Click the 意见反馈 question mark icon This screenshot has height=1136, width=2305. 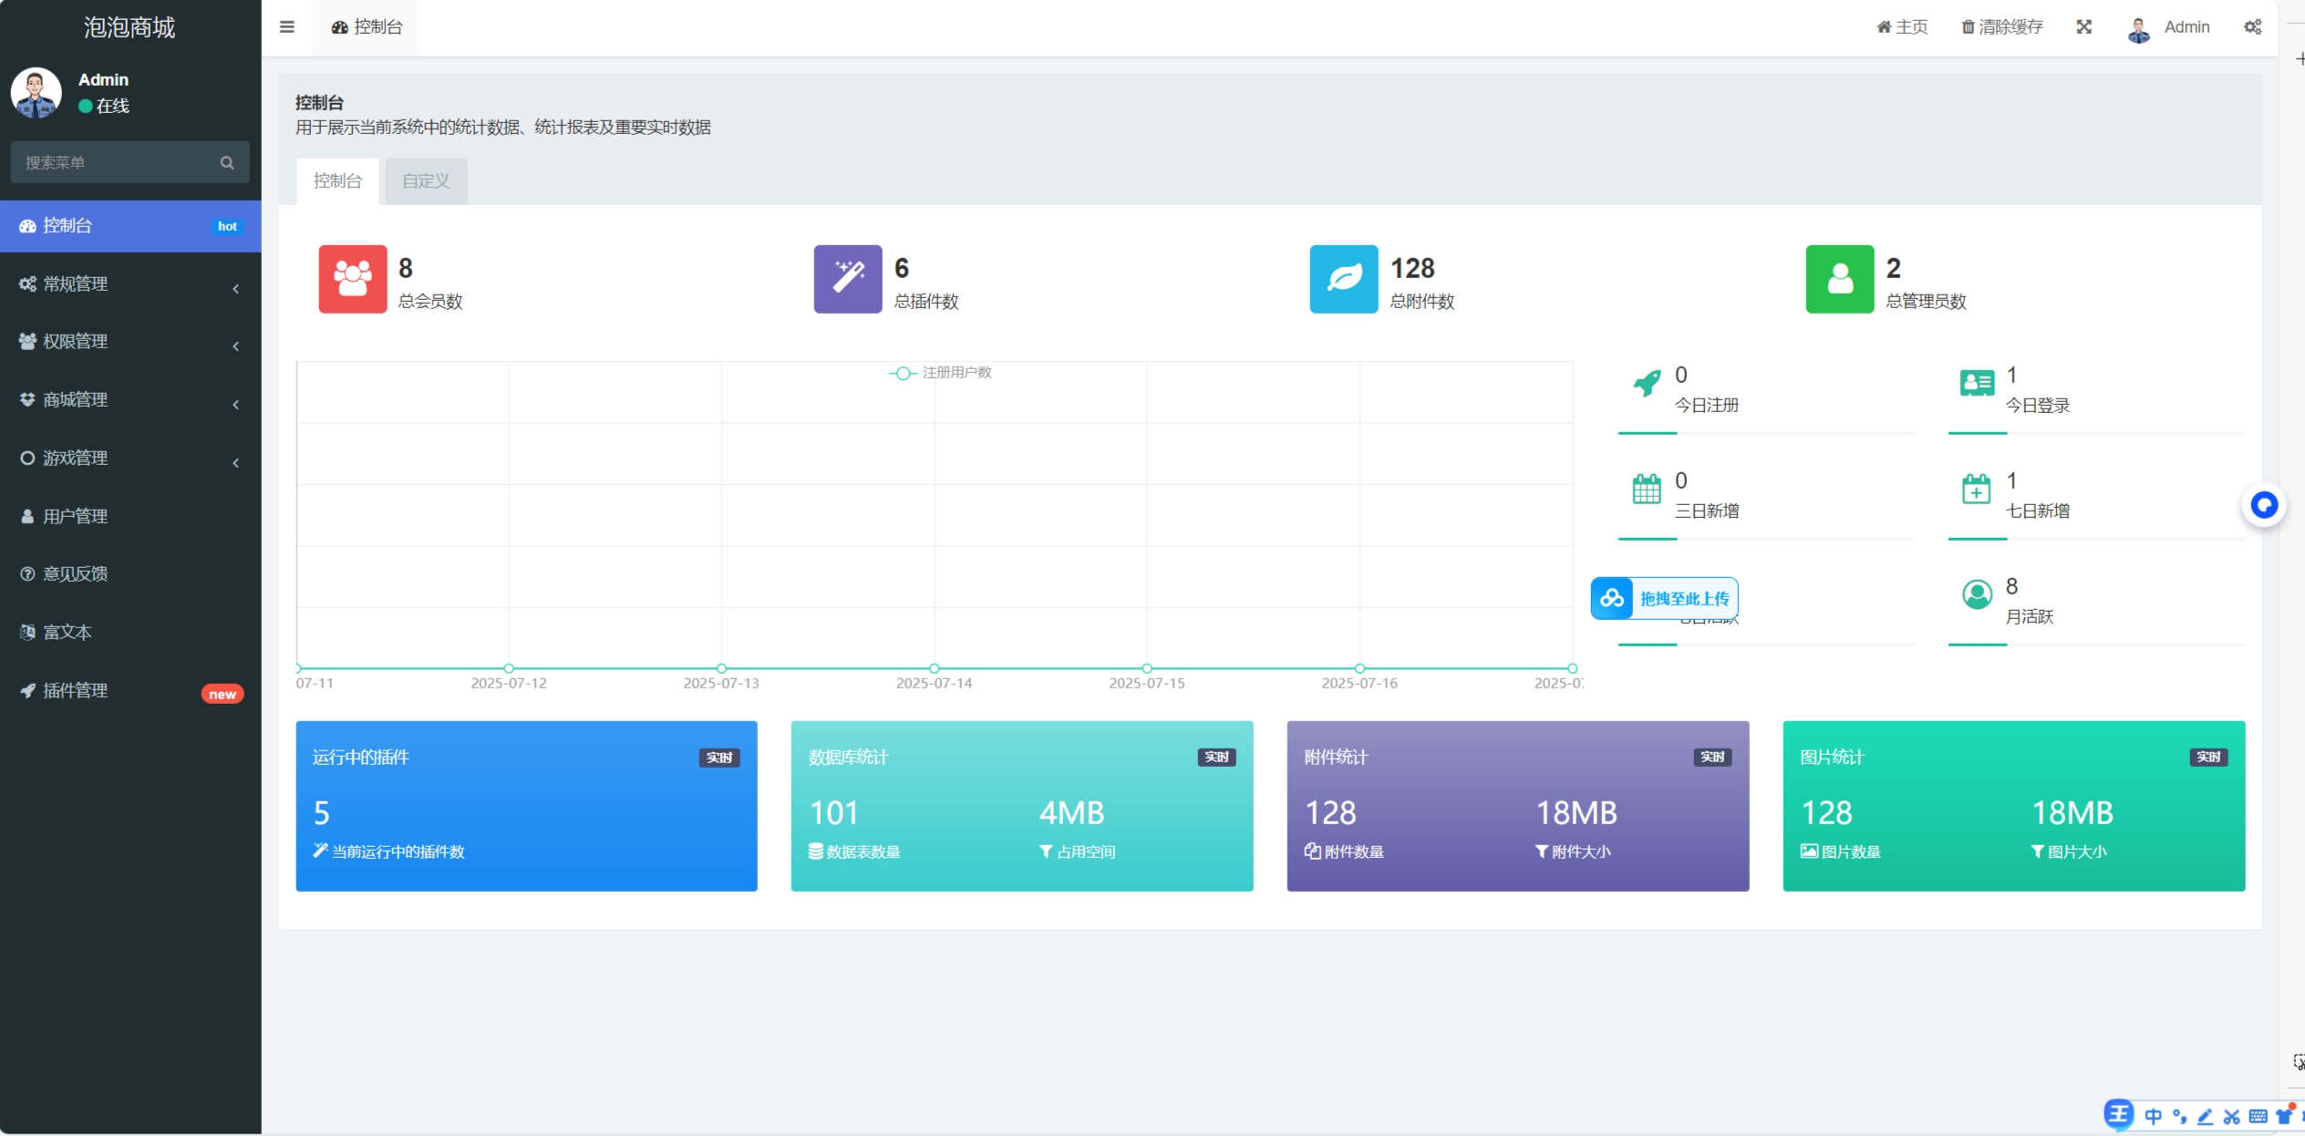point(28,573)
